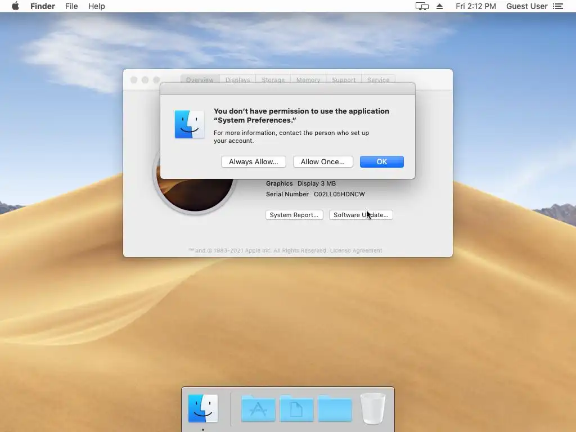Open Notification Center list icon

[557, 6]
